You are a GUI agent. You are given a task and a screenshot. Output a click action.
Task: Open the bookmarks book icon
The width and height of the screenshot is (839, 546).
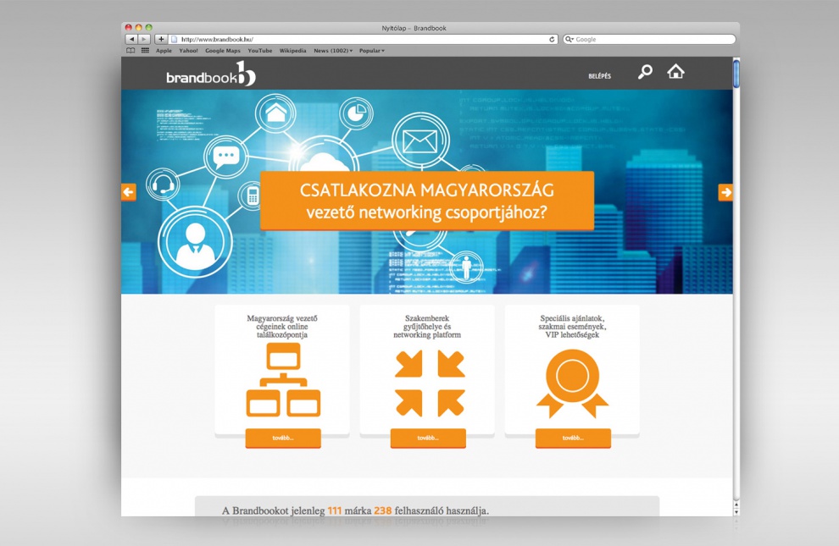[131, 51]
